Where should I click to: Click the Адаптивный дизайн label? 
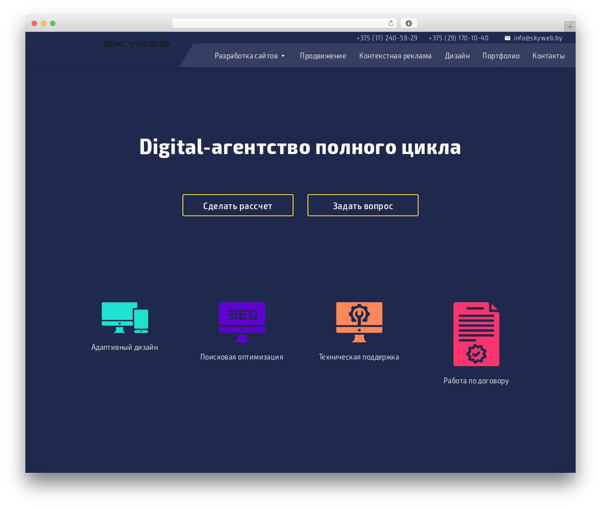click(125, 347)
